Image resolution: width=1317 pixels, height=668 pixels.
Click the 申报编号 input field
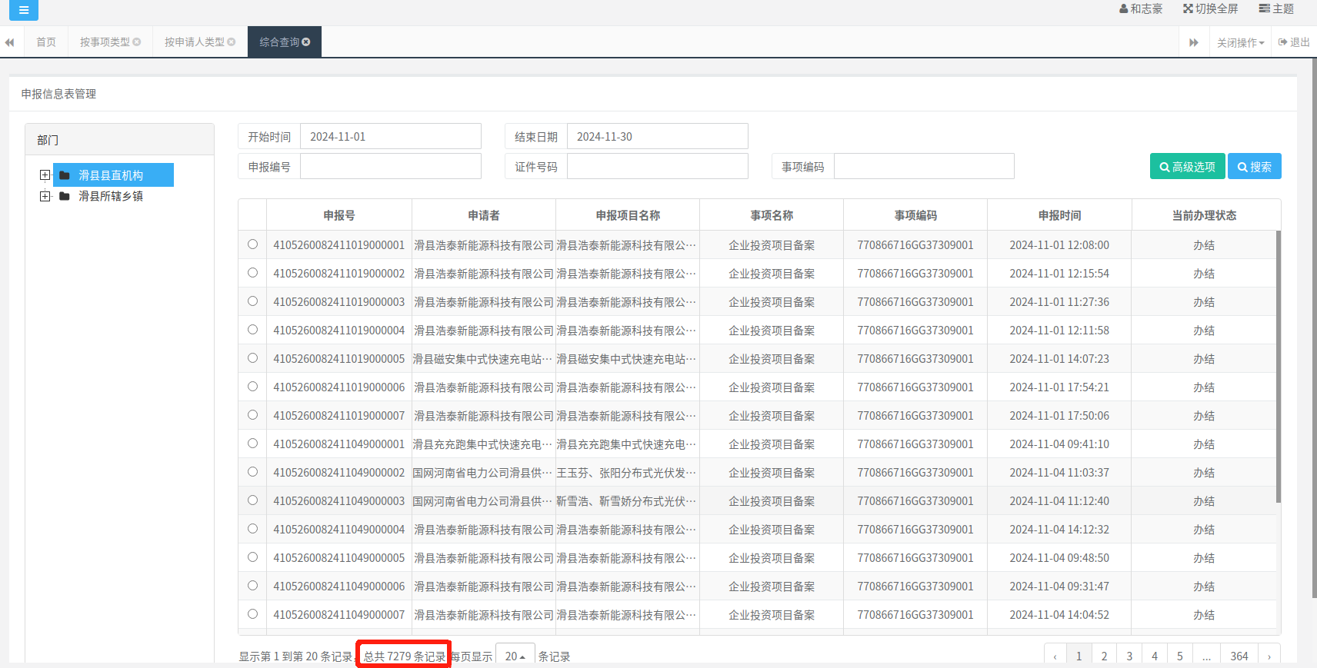pyautogui.click(x=390, y=167)
